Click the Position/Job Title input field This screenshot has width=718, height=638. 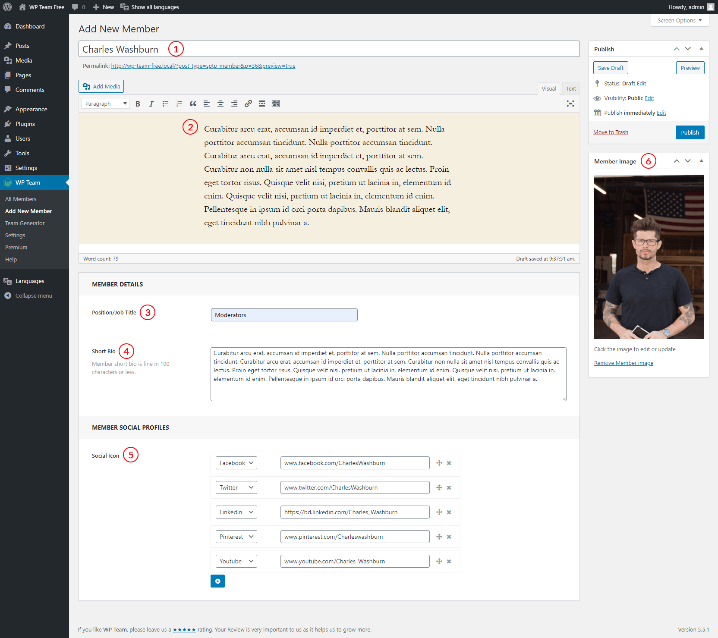(284, 315)
